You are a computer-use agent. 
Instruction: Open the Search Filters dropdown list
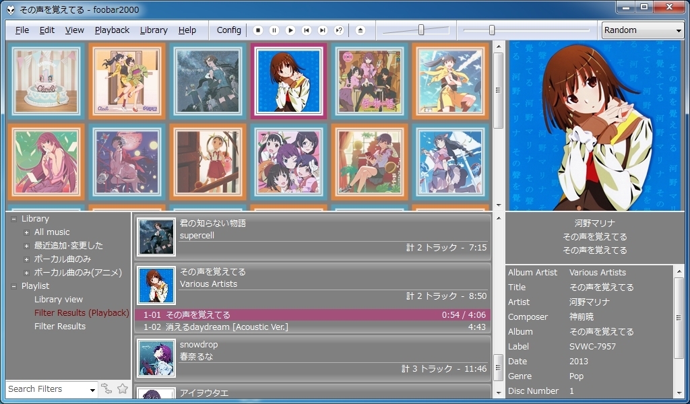[92, 389]
